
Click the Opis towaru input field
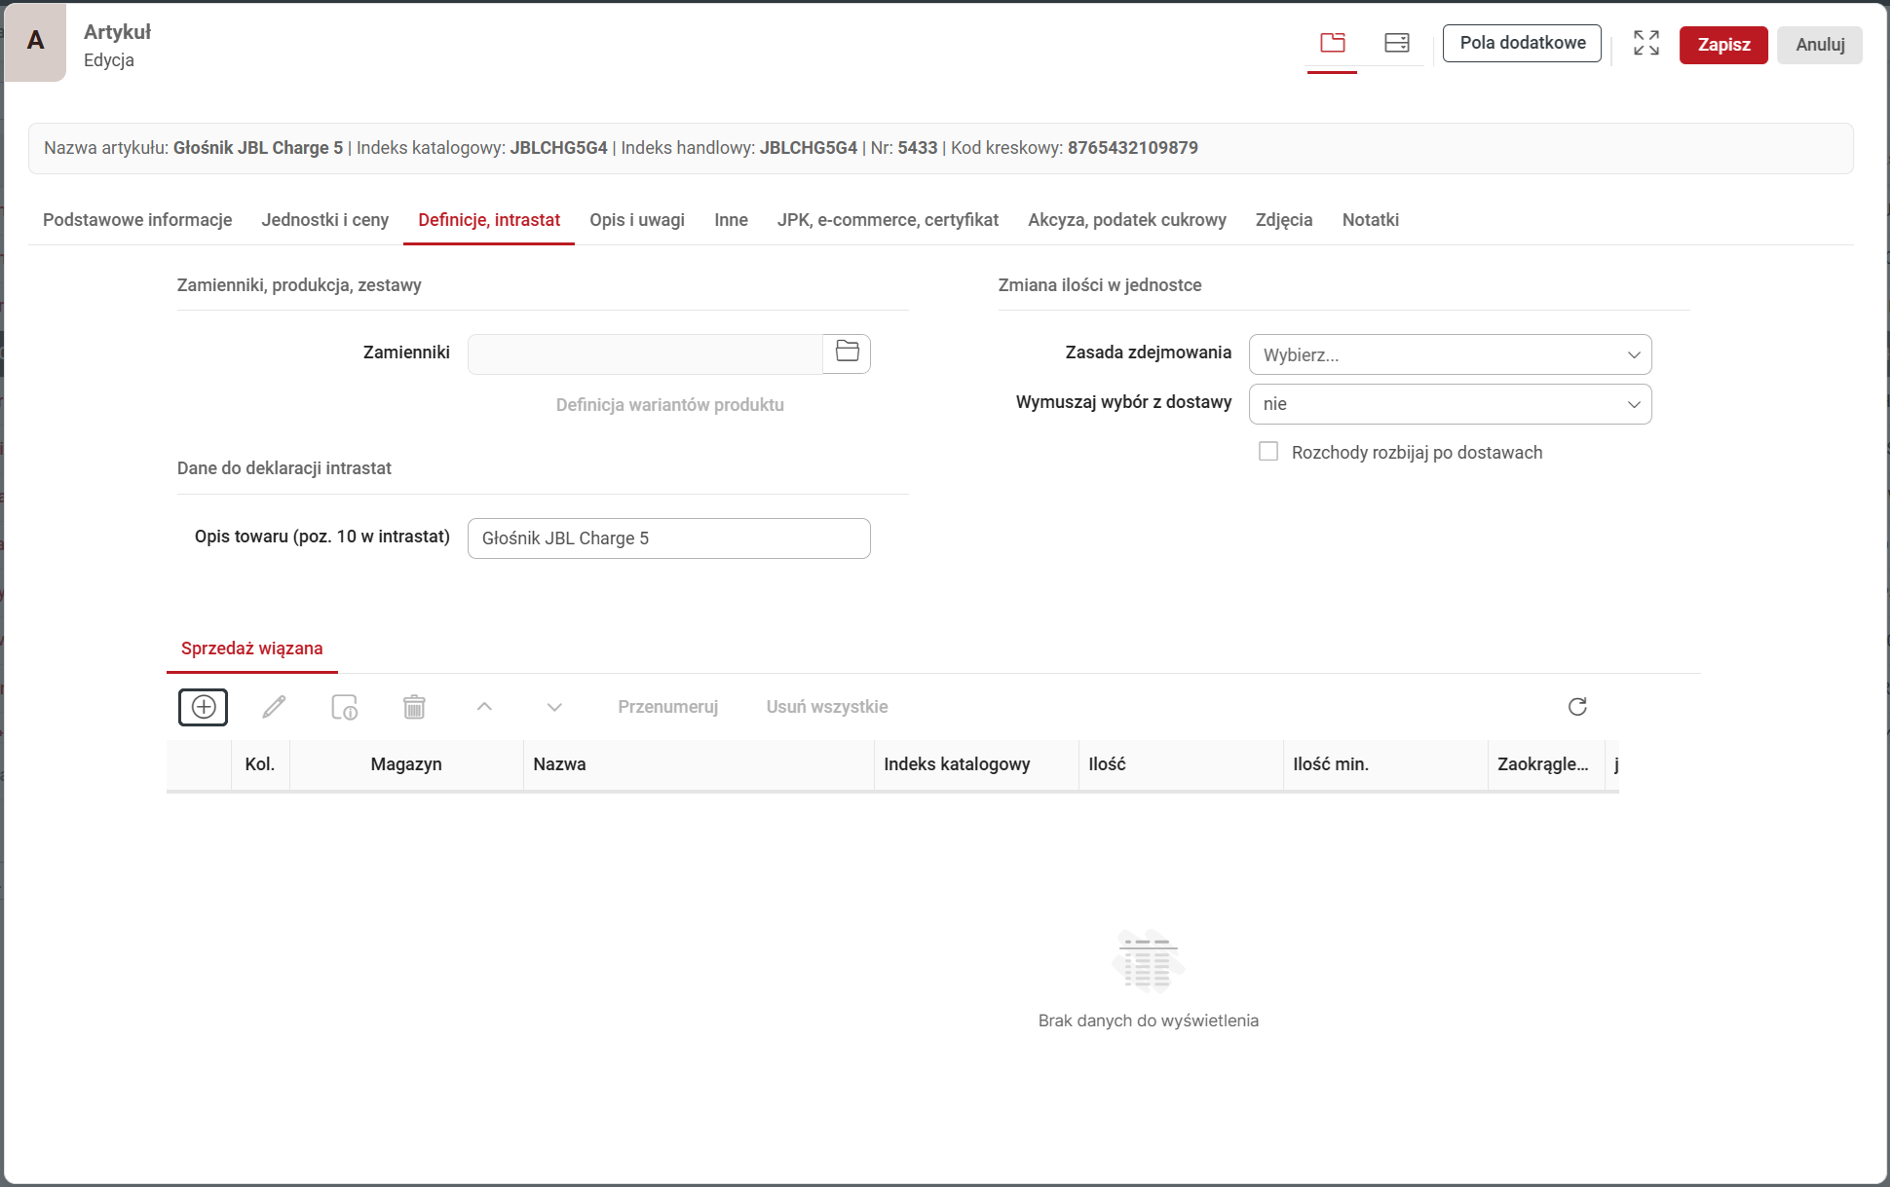668,538
